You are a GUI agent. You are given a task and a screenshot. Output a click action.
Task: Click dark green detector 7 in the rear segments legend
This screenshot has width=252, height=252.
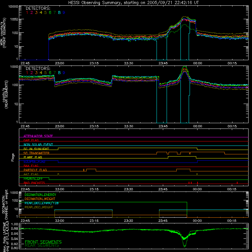54,73
